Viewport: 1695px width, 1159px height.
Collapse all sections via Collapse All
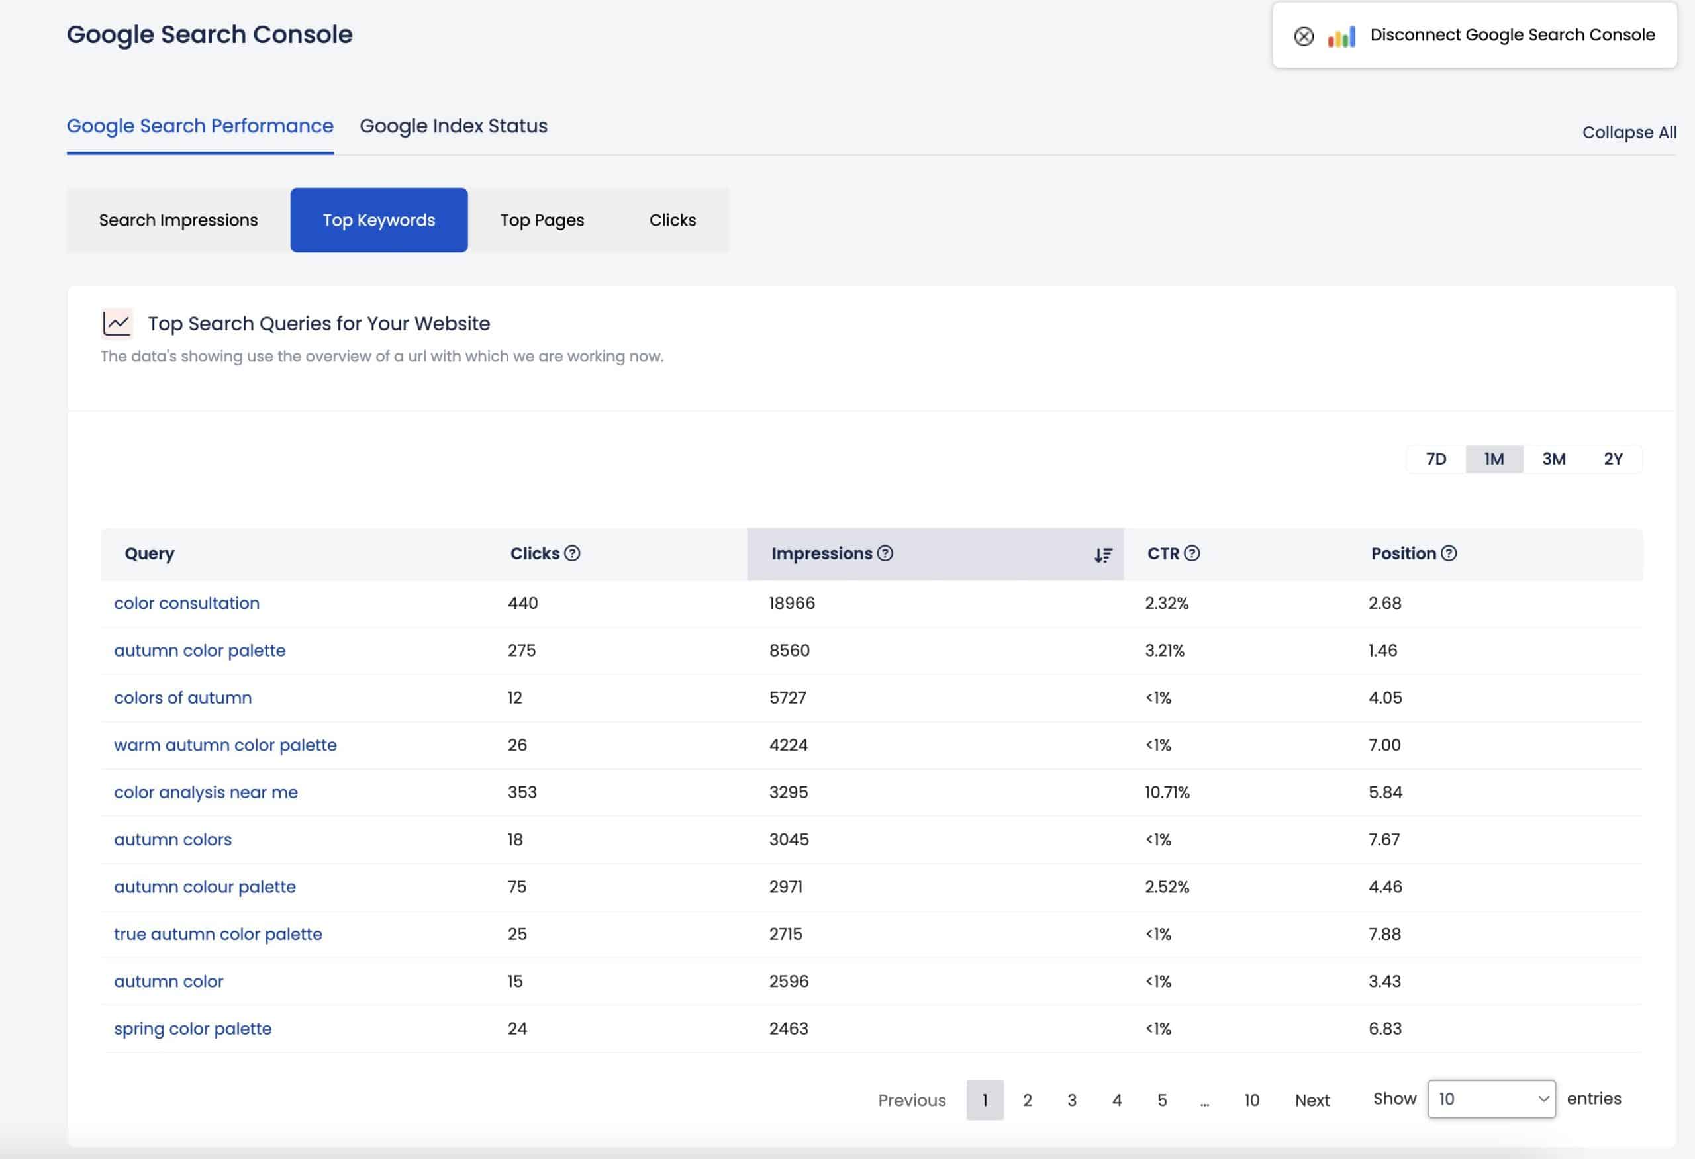pyautogui.click(x=1629, y=132)
